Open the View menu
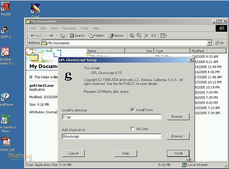The image size is (229, 169). point(54,28)
